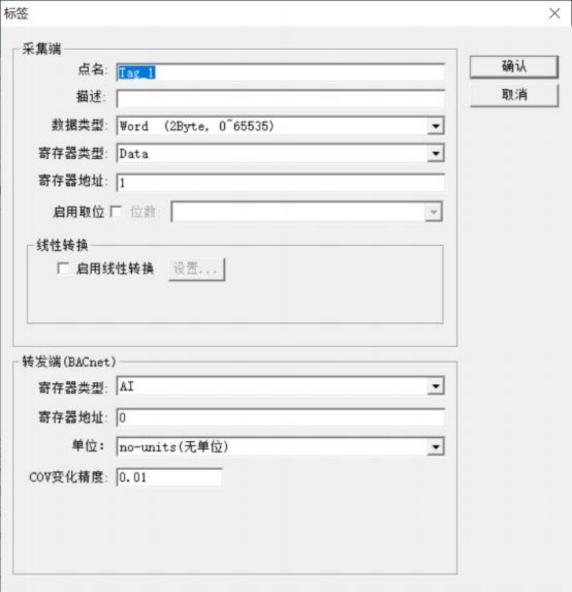The image size is (572, 592).
Task: Click the COV变化精度 field showing 0.01
Action: (169, 477)
